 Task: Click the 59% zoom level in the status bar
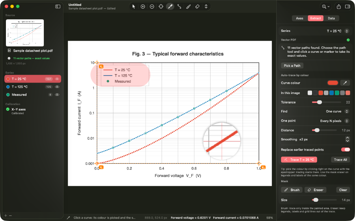click(269, 218)
